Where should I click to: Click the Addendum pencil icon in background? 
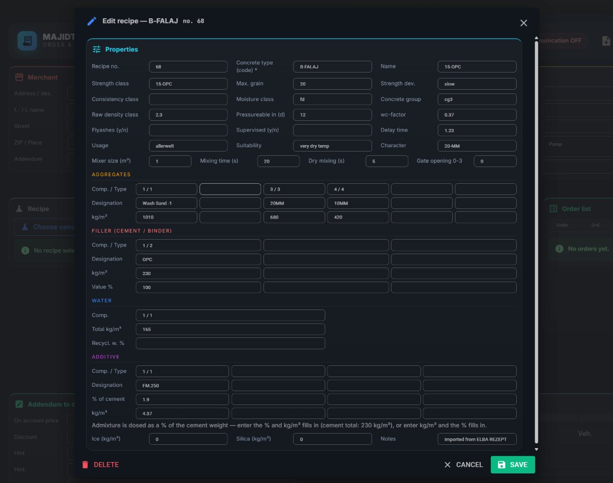(x=19, y=404)
